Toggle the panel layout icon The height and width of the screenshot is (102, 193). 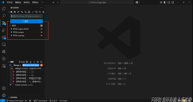(169, 2)
